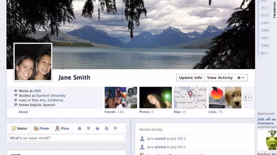Screen dimensions: 277x155
Task: Click the Update Info button
Action: tap(190, 77)
